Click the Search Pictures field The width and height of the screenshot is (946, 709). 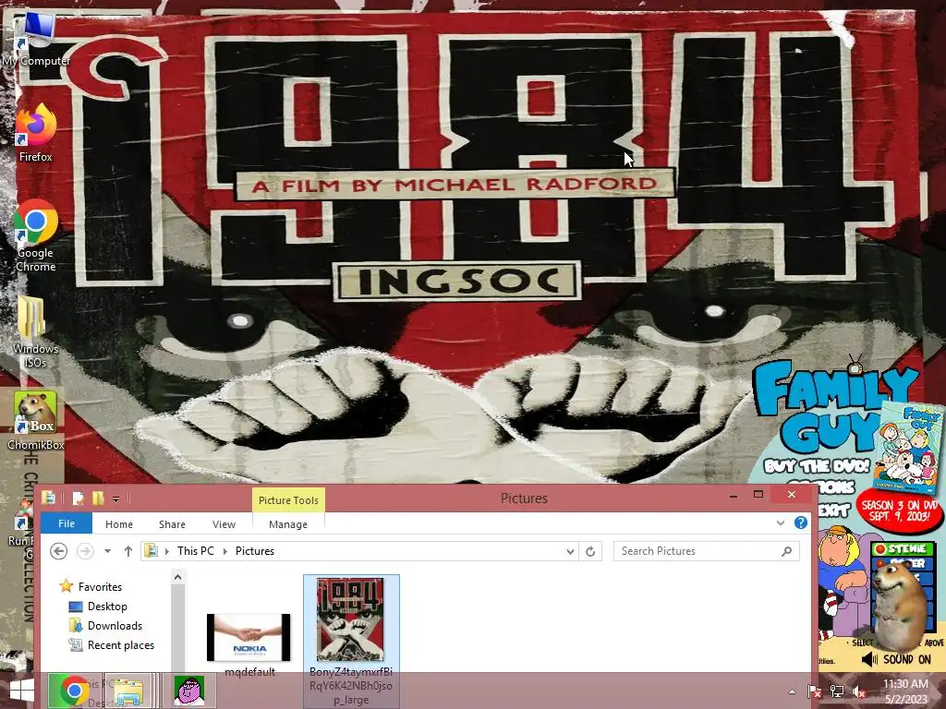[707, 551]
